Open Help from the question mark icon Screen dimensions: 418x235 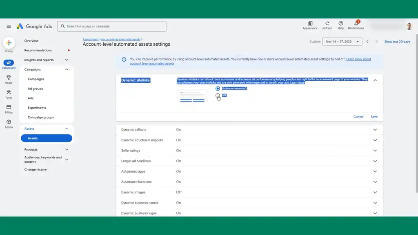[x=340, y=24]
